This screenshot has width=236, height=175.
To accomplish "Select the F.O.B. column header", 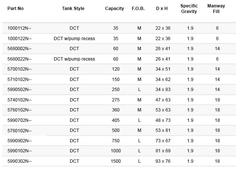I will 138,9.
